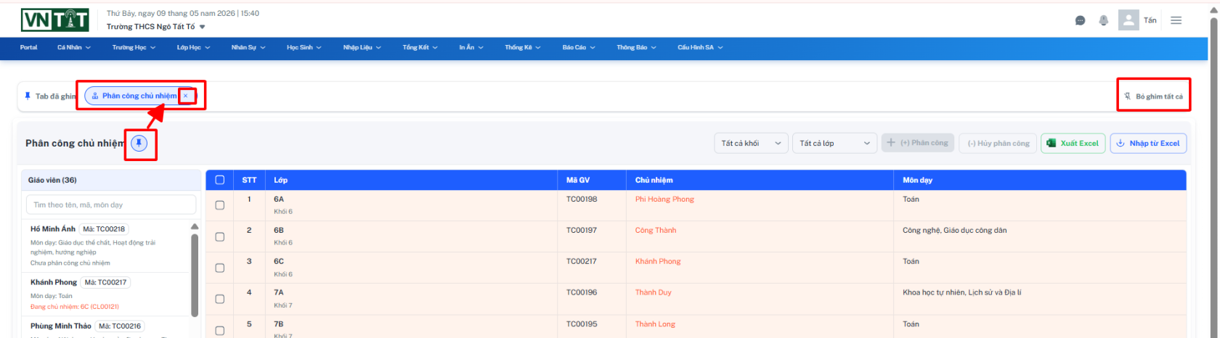Expand the Nhân Sự menu
The width and height of the screenshot is (1220, 338).
click(248, 48)
